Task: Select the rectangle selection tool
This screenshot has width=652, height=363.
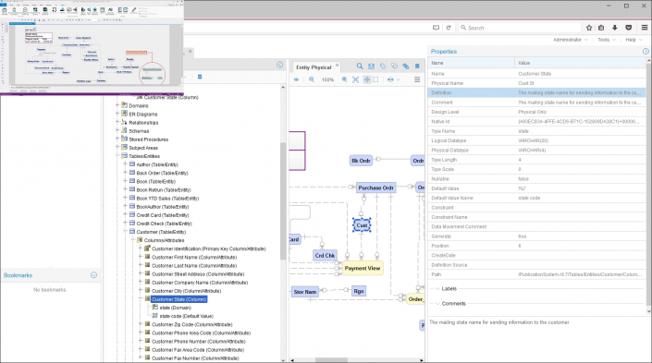Action: pos(375,79)
